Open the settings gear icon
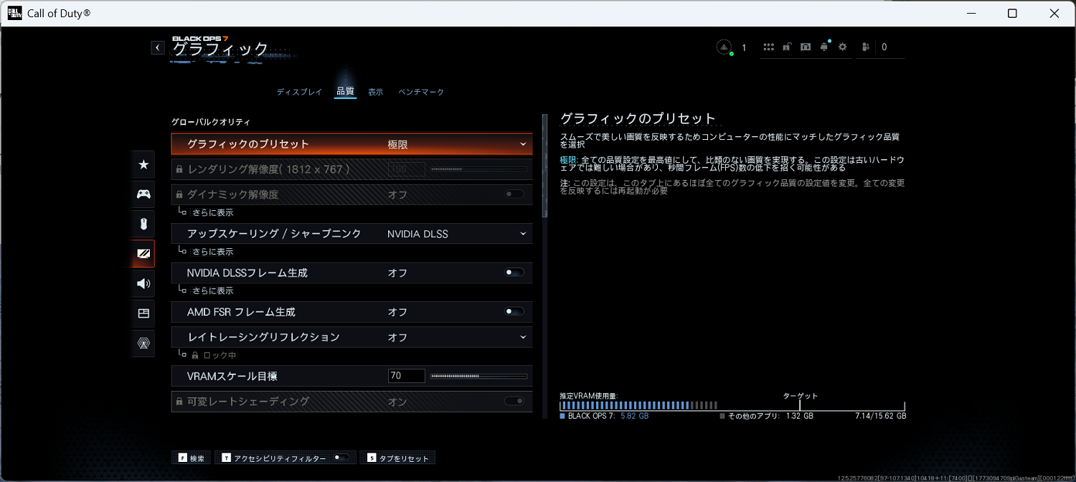The image size is (1076, 482). [x=843, y=47]
